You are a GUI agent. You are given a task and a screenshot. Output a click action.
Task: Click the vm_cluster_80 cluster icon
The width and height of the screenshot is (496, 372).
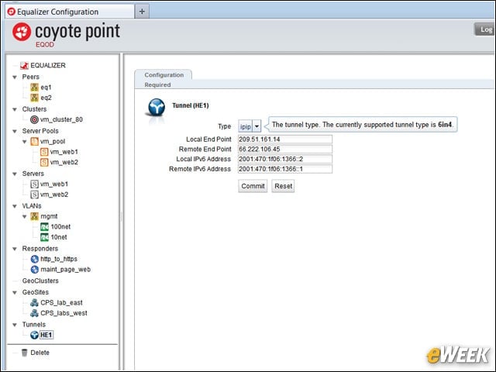[x=34, y=119]
